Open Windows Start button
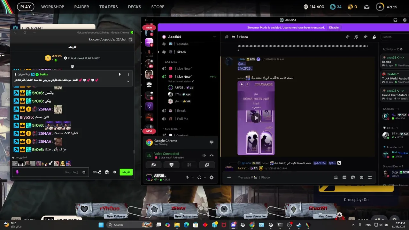 (101, 225)
